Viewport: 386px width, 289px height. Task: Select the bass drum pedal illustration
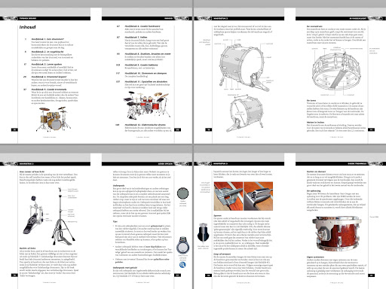pyautogui.click(x=32, y=215)
